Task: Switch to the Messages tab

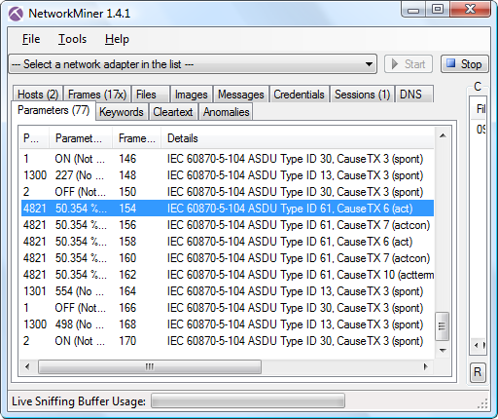Action: point(241,95)
